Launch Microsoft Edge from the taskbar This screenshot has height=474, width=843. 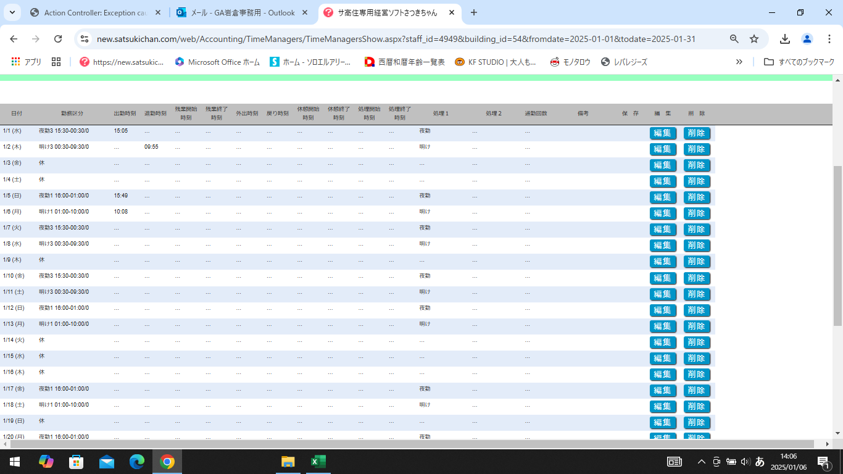coord(136,462)
